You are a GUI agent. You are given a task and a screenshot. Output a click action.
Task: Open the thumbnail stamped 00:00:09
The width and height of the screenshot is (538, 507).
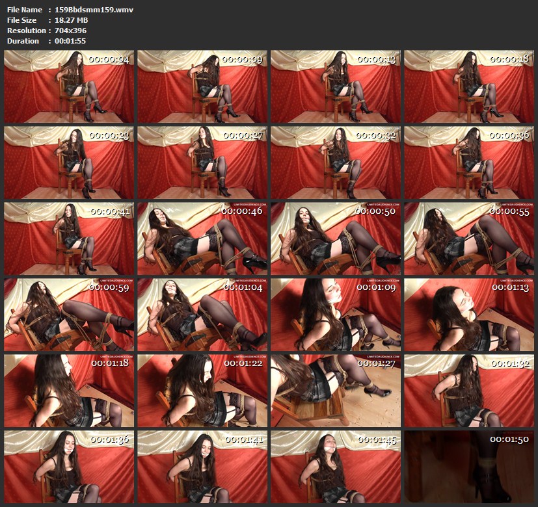tap(202, 86)
